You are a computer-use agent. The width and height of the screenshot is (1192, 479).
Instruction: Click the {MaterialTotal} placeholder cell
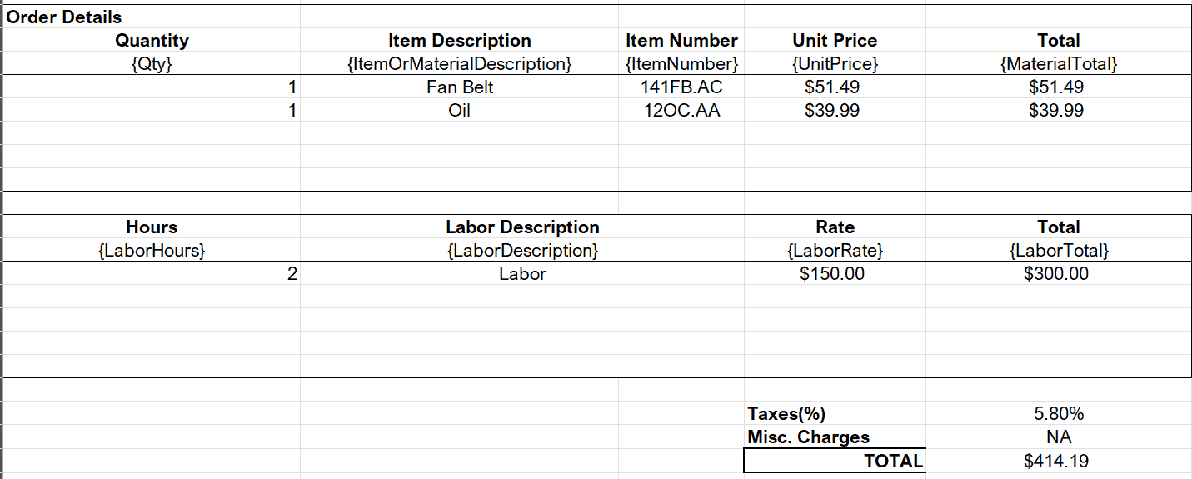(x=1058, y=63)
